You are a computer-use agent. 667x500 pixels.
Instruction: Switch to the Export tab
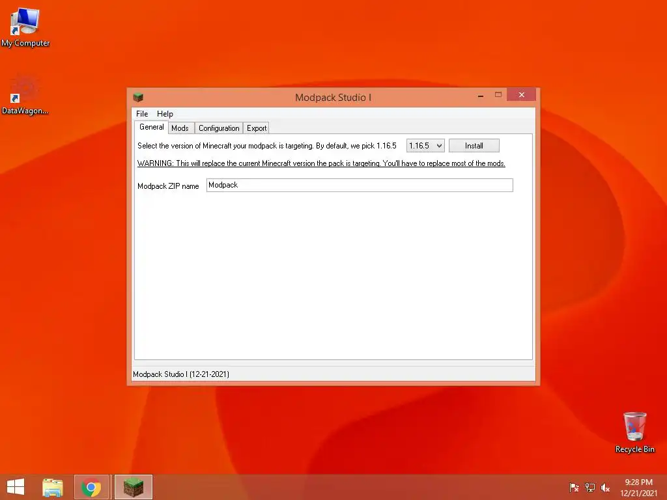(257, 128)
